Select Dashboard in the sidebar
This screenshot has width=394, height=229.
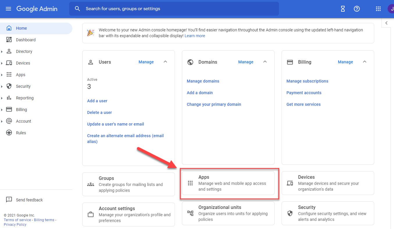[36, 40]
